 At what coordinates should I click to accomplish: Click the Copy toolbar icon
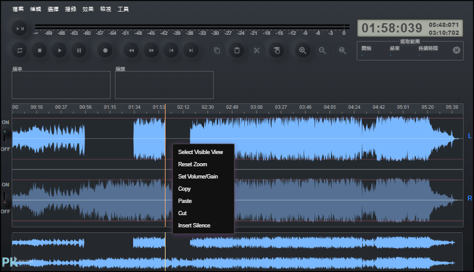pos(217,51)
